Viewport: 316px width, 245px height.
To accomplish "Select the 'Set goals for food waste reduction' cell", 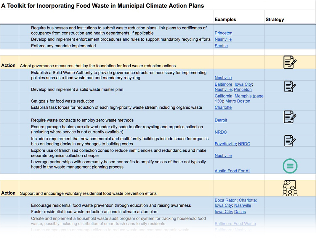I will tap(122, 98).
